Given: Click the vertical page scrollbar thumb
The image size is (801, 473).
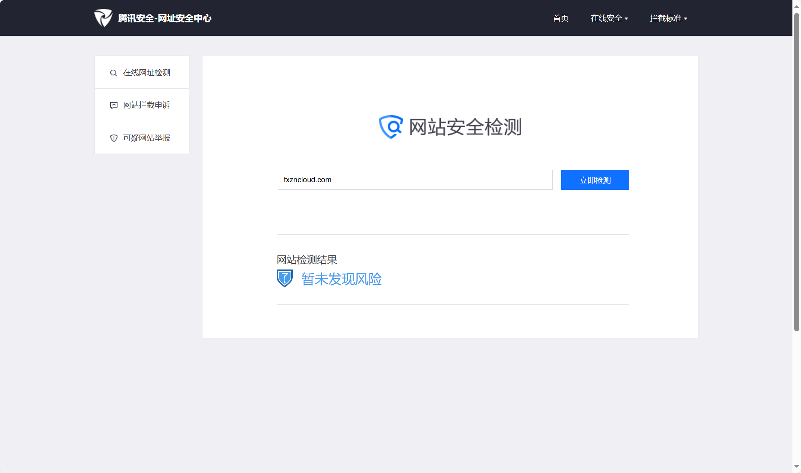Looking at the screenshot, I should [797, 171].
